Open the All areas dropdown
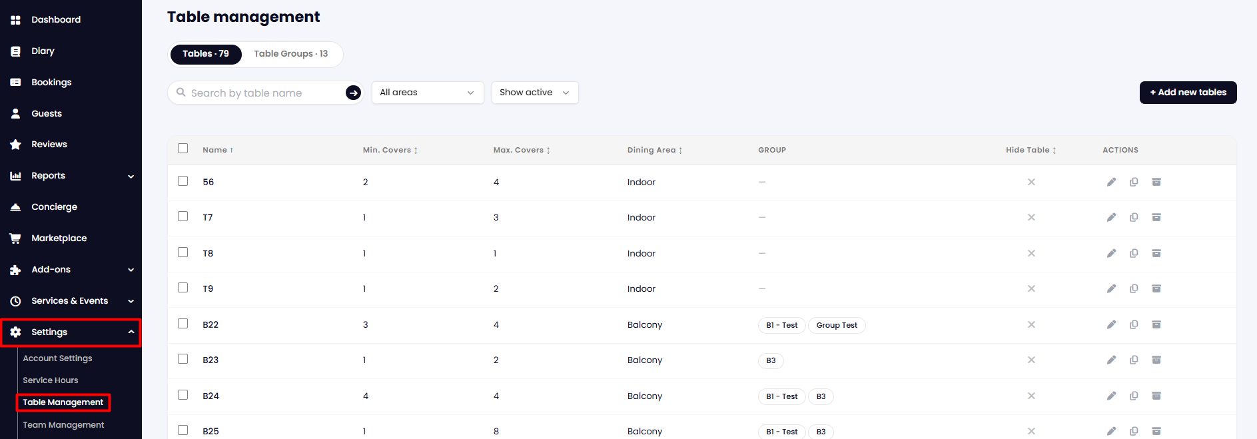1257x439 pixels. 428,93
